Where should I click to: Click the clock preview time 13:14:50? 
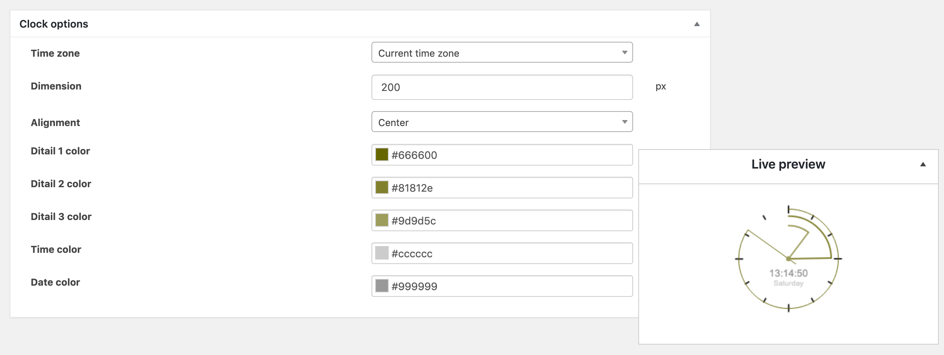point(789,273)
